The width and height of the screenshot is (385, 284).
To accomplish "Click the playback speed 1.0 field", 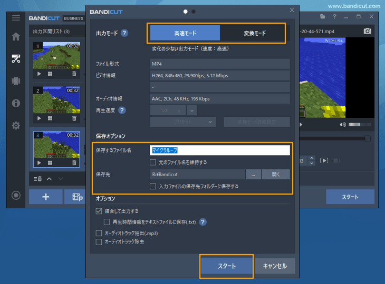I will coord(168,110).
